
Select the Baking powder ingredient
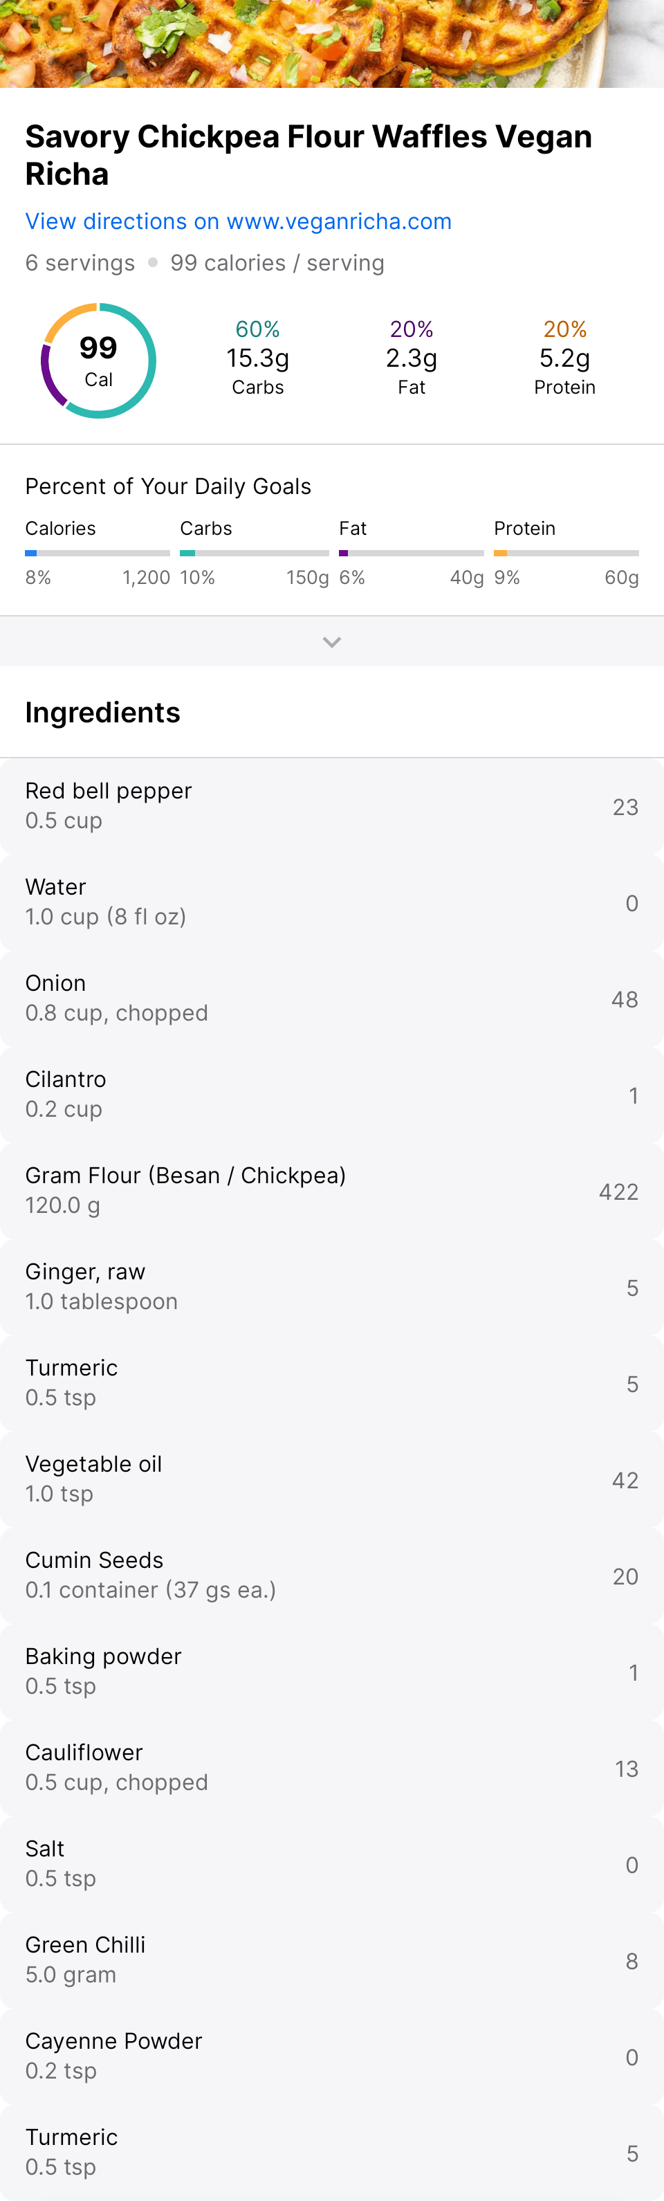331,1671
